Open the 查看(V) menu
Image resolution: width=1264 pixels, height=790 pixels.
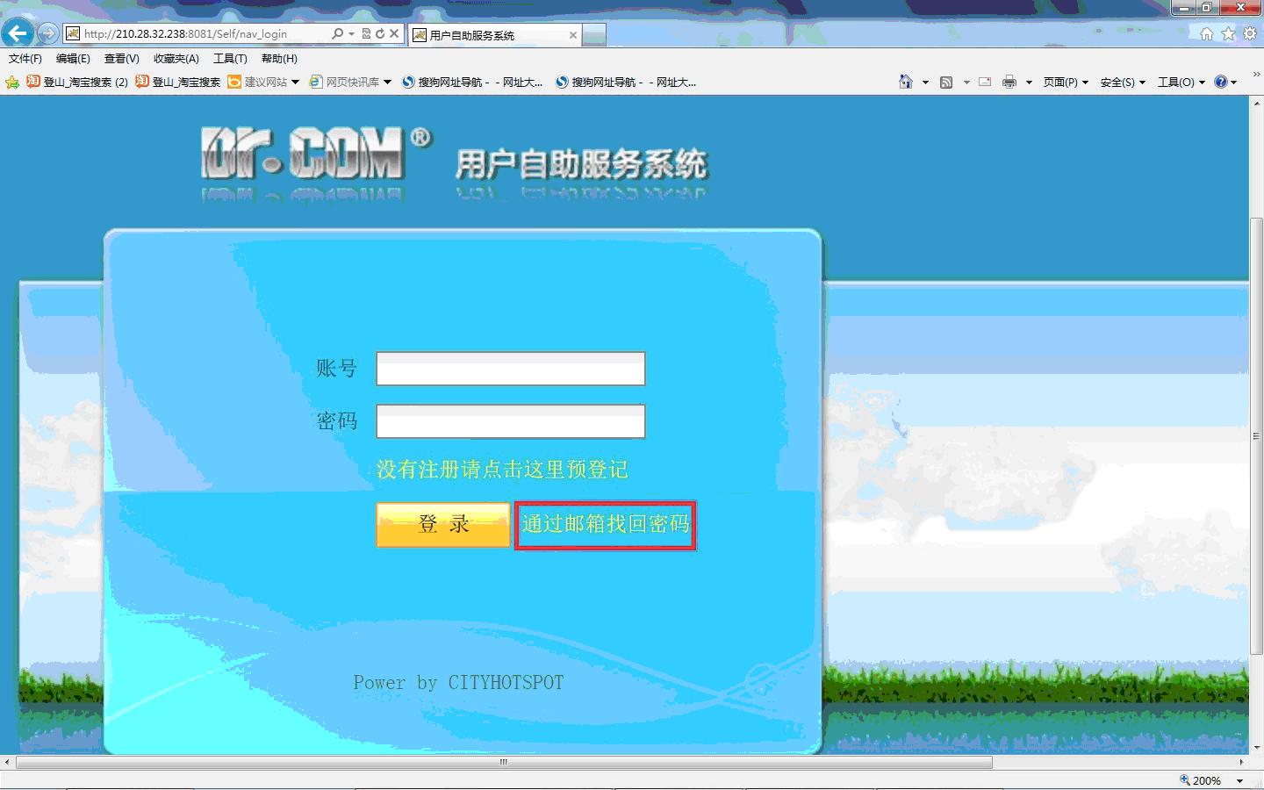tap(121, 59)
